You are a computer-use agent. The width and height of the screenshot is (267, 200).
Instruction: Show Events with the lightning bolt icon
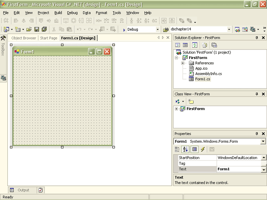coord(203,149)
